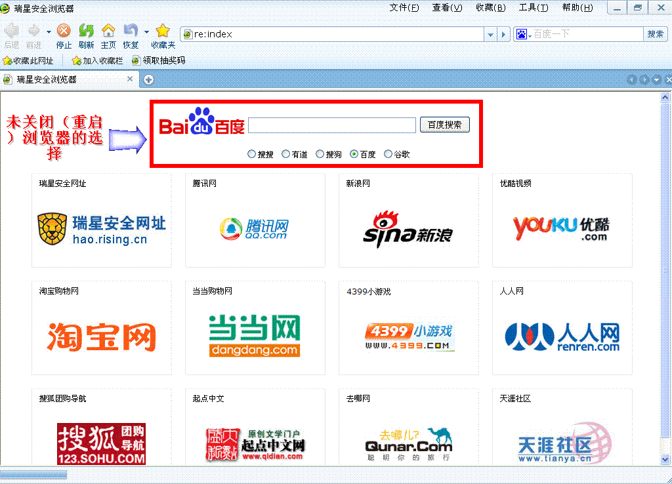Image resolution: width=672 pixels, height=484 pixels.
Task: Select the 有道 search engine radio button
Action: coord(286,153)
